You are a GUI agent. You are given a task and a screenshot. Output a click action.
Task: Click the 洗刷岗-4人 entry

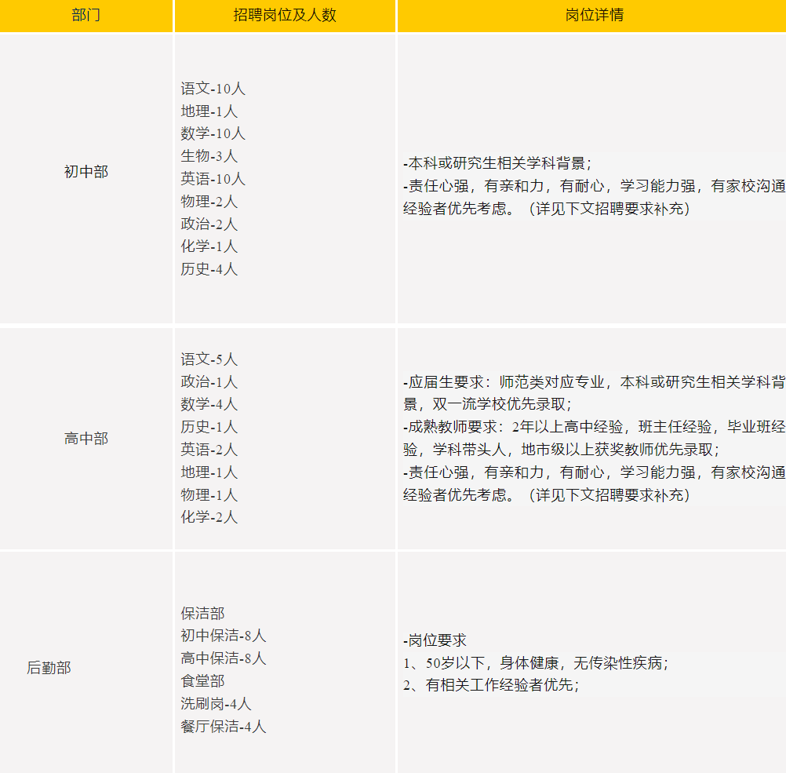[216, 704]
